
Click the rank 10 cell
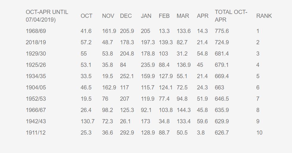pyautogui.click(x=259, y=133)
